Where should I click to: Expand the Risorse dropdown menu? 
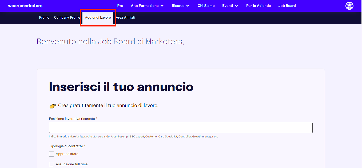point(178,6)
